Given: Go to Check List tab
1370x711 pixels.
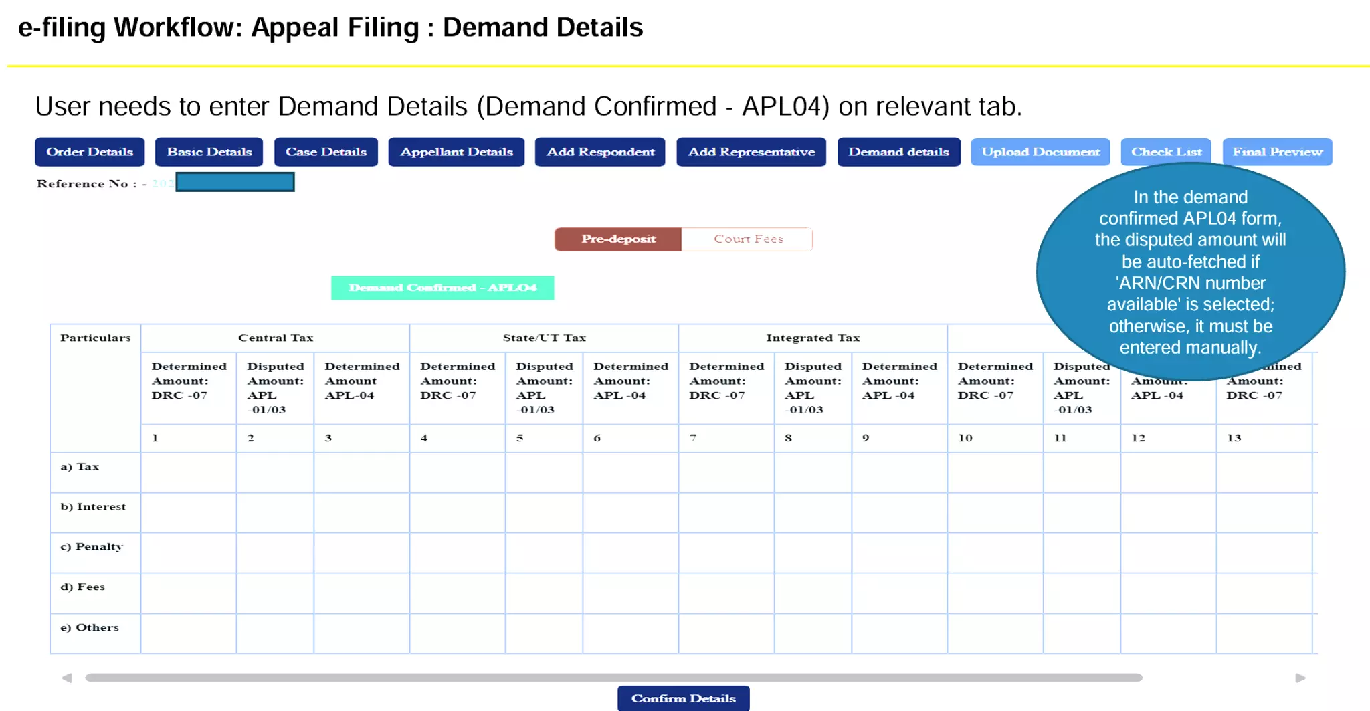Looking at the screenshot, I should point(1166,152).
